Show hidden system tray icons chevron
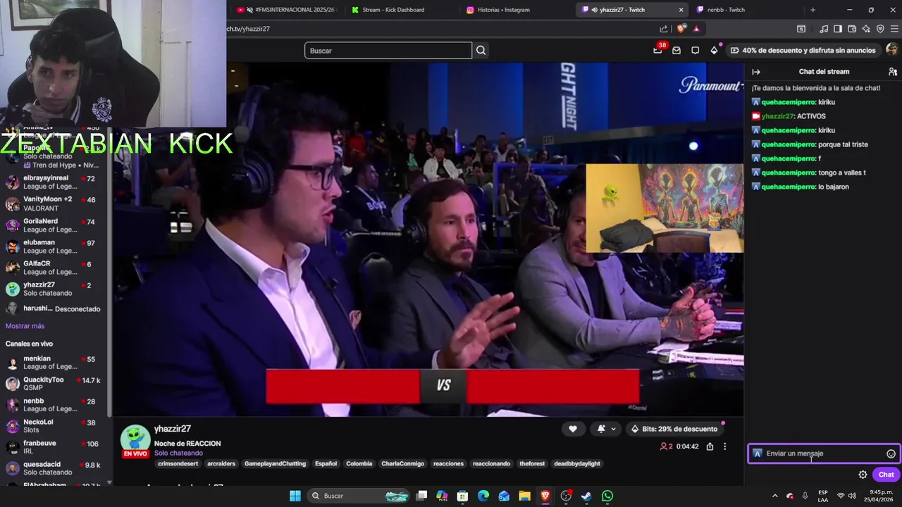902x507 pixels. coord(774,496)
